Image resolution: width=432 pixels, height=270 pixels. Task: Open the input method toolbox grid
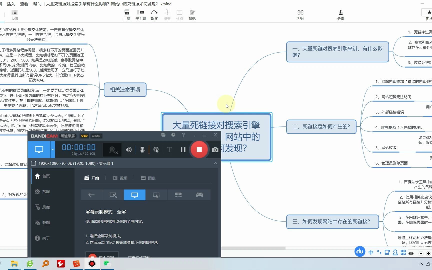(x=403, y=252)
